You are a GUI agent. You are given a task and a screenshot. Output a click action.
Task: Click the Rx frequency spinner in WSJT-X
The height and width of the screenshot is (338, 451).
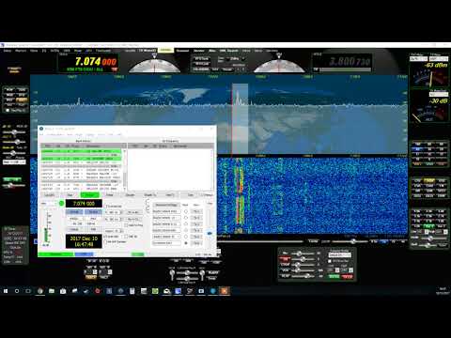(113, 219)
